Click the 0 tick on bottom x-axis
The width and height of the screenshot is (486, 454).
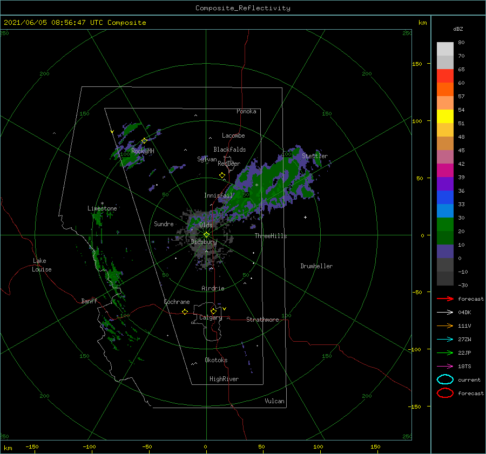tap(205, 446)
